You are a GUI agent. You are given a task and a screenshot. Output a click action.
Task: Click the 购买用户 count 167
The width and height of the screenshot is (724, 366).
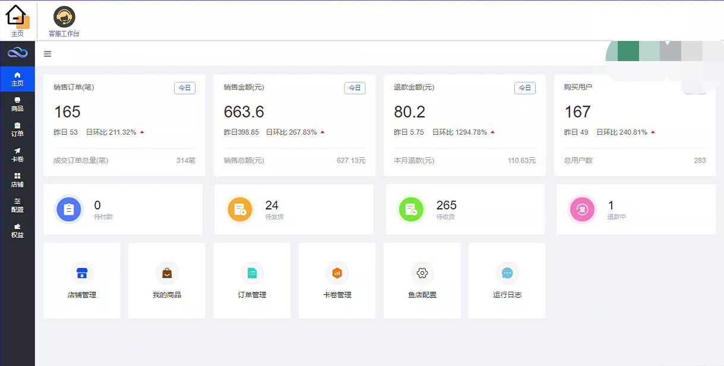click(577, 112)
